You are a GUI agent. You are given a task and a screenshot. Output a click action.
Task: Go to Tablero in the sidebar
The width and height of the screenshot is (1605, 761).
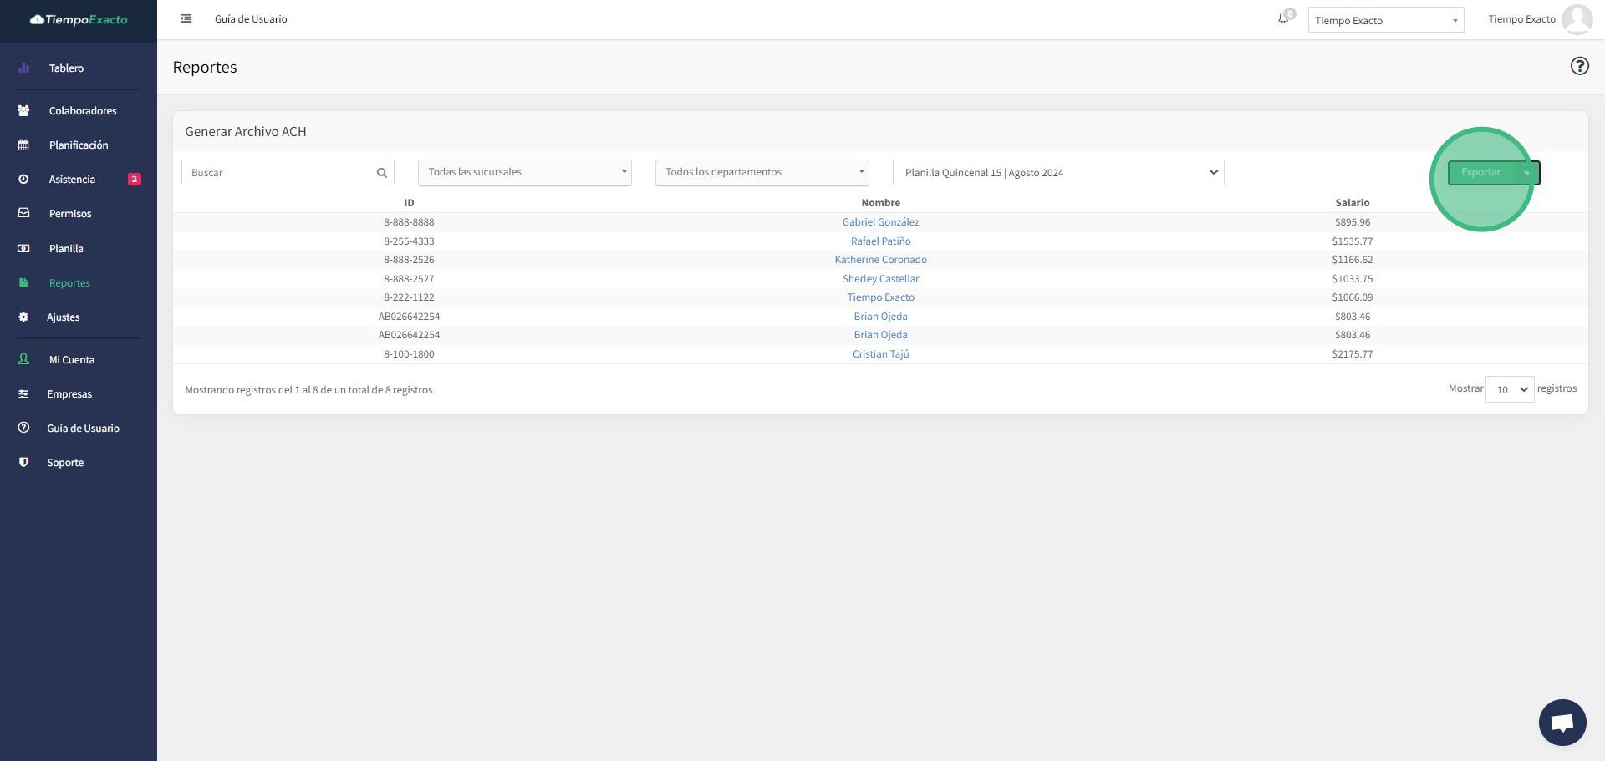[x=66, y=68]
